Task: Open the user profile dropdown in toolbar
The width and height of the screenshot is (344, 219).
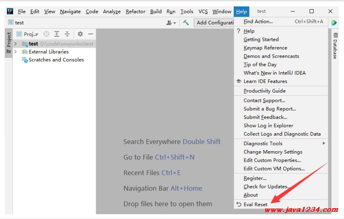Action: pyautogui.click(x=171, y=23)
